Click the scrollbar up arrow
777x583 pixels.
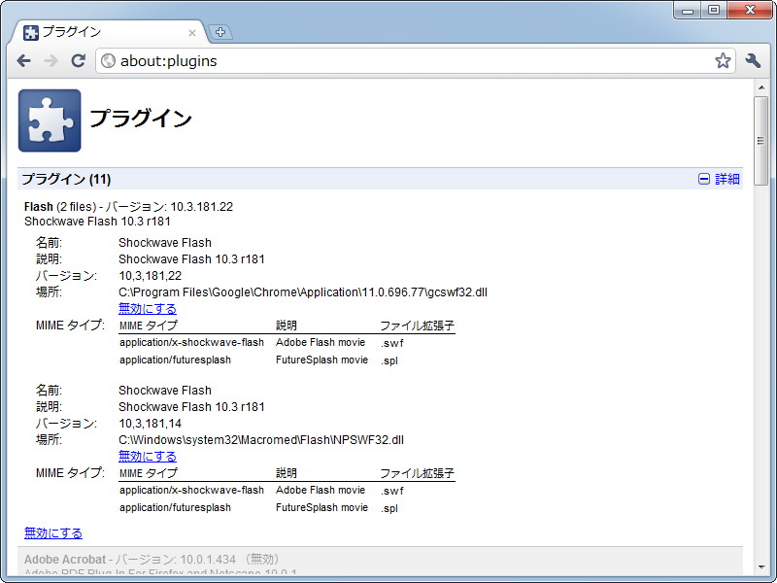(762, 86)
